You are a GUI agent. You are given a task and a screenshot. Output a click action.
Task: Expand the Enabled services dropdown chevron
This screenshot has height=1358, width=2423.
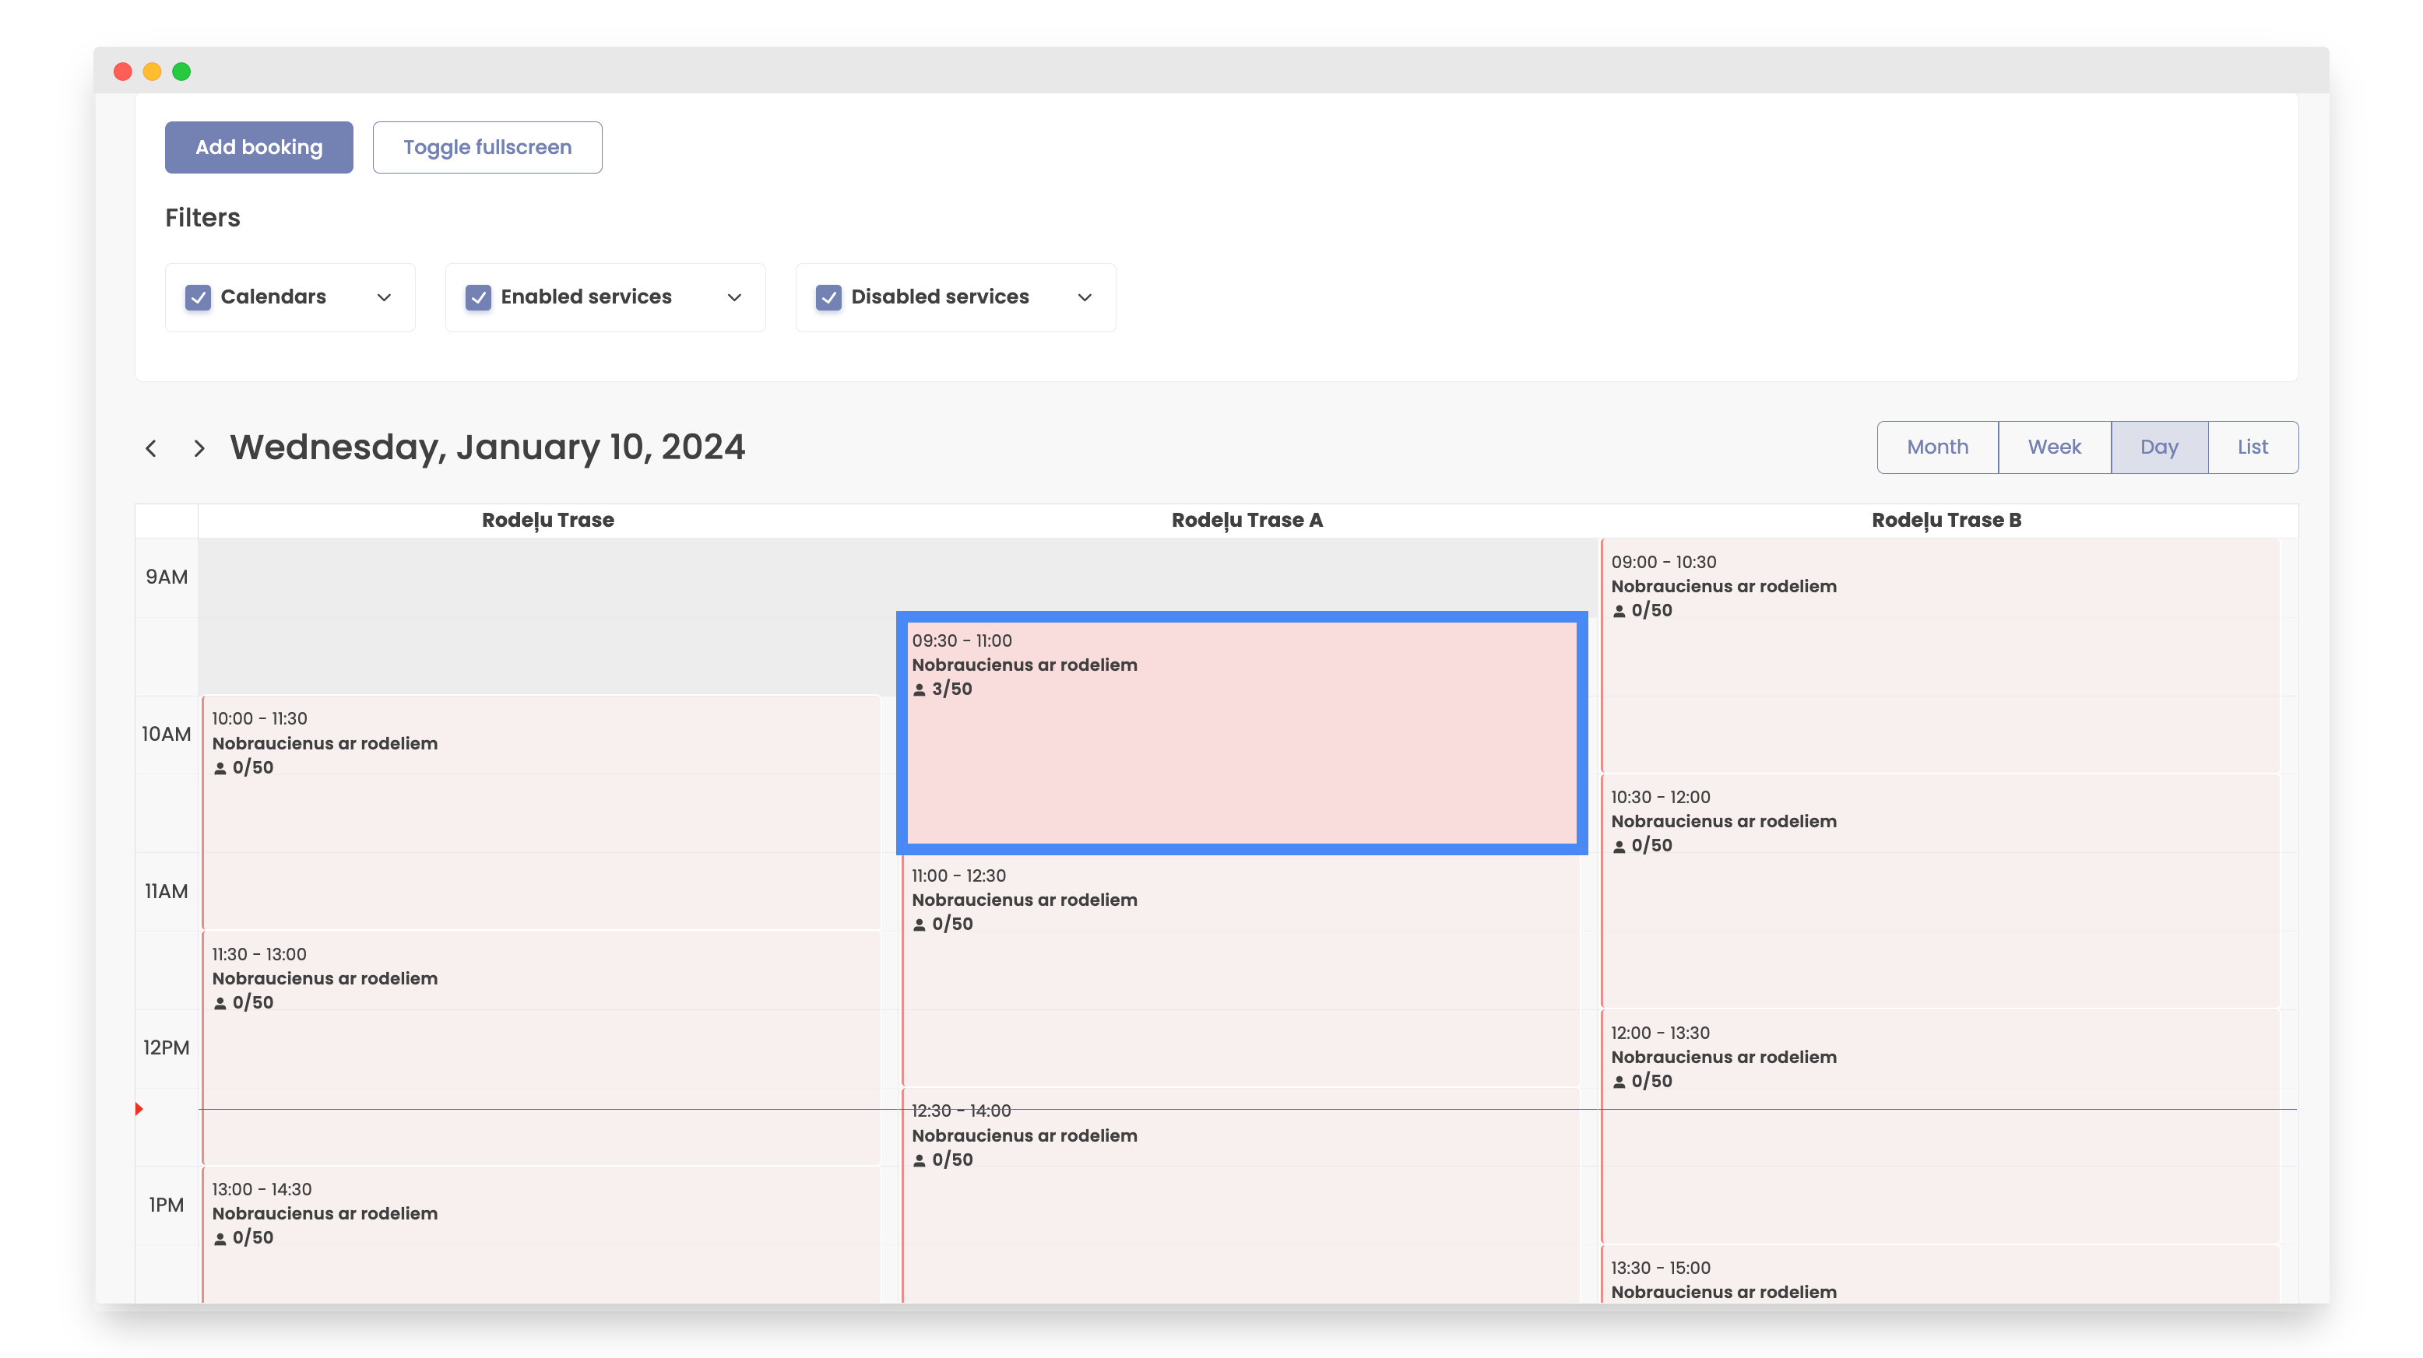click(x=733, y=297)
